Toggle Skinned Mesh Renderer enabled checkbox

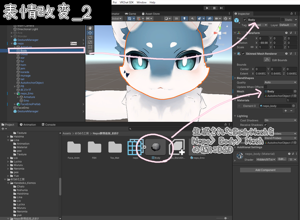[243, 54]
